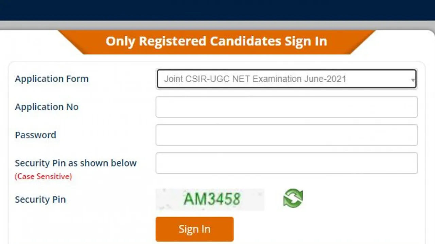
Task: Click the red "(Case Sensitive)" note
Action: click(43, 176)
